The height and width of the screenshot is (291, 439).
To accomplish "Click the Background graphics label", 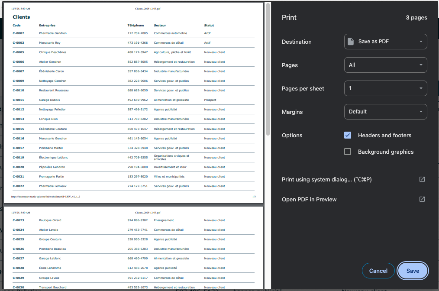I will pyautogui.click(x=385, y=152).
